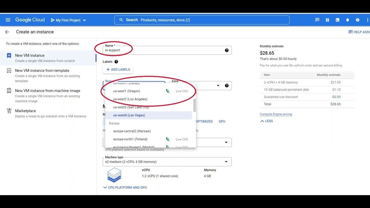Choose us-west3 (Salt Lake City) region
Viewport: 370px width, 208px height.
149,107
